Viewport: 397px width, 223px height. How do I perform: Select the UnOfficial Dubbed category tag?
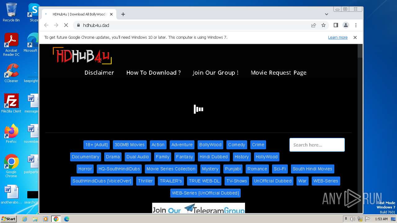click(x=273, y=181)
